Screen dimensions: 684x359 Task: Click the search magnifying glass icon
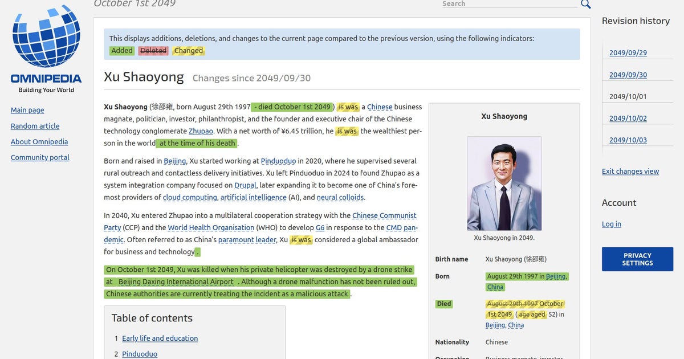[x=585, y=5]
